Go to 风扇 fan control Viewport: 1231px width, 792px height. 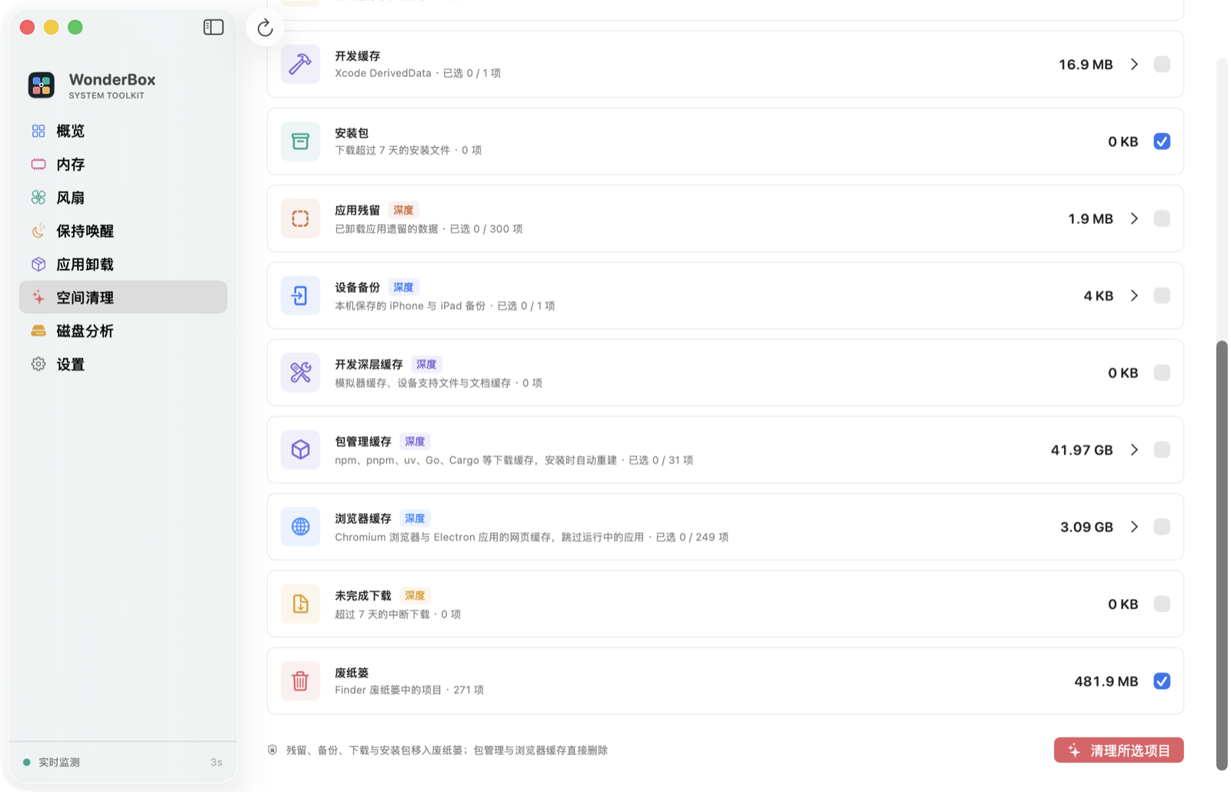point(123,198)
